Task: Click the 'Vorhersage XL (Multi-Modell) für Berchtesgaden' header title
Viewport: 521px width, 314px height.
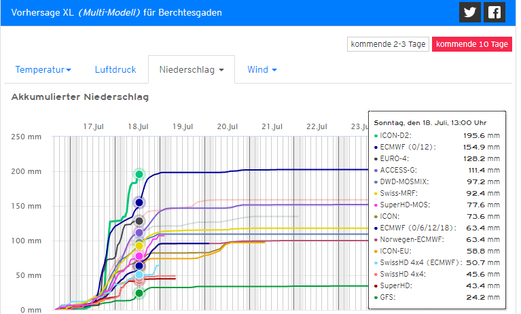Action: pyautogui.click(x=117, y=13)
